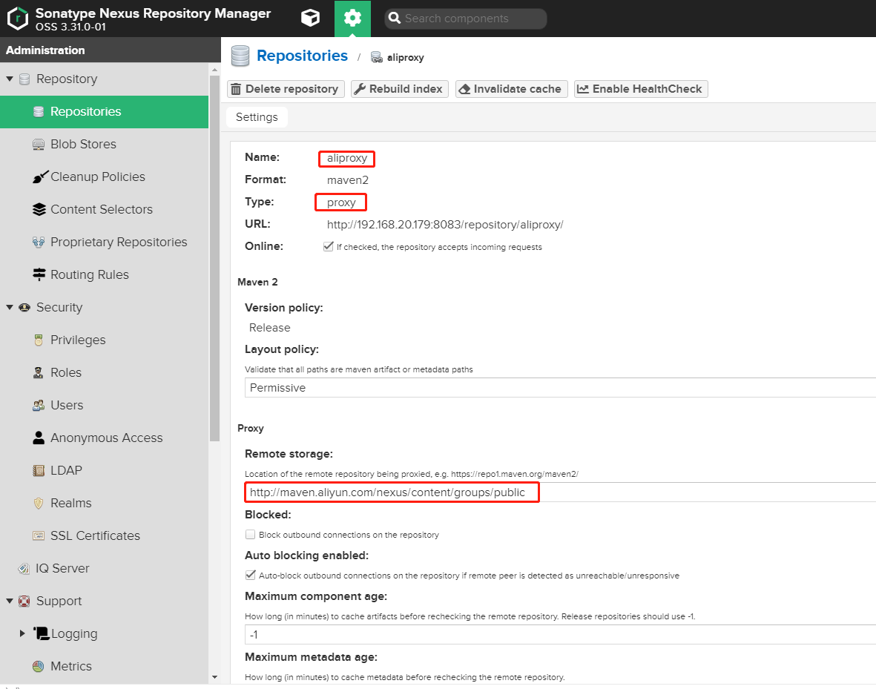Screen dimensions: 876x689
Task: Click the IQ Server icon
Action: [24, 568]
